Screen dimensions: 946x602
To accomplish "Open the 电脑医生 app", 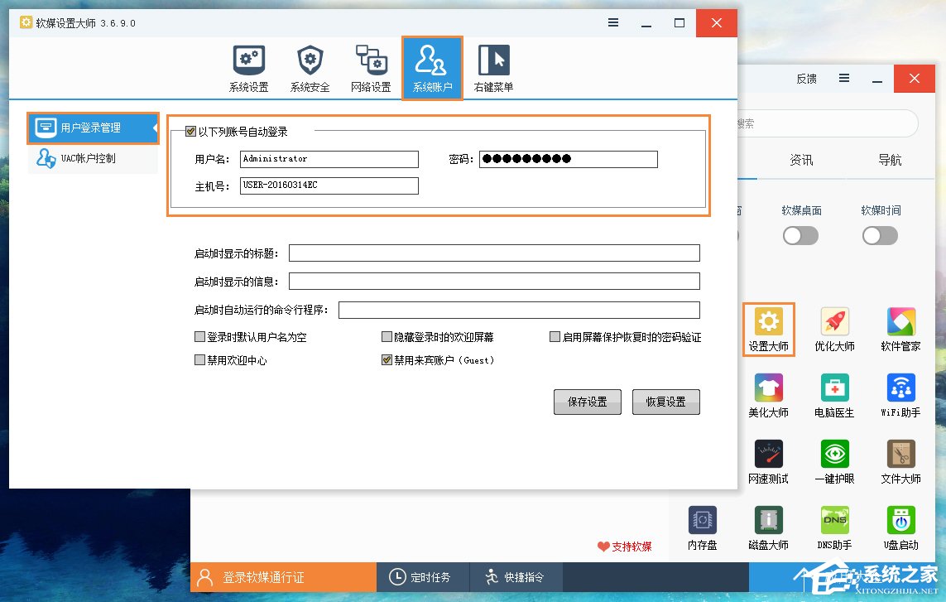I will tap(834, 396).
